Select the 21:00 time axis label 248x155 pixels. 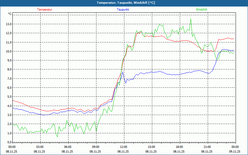point(207,147)
